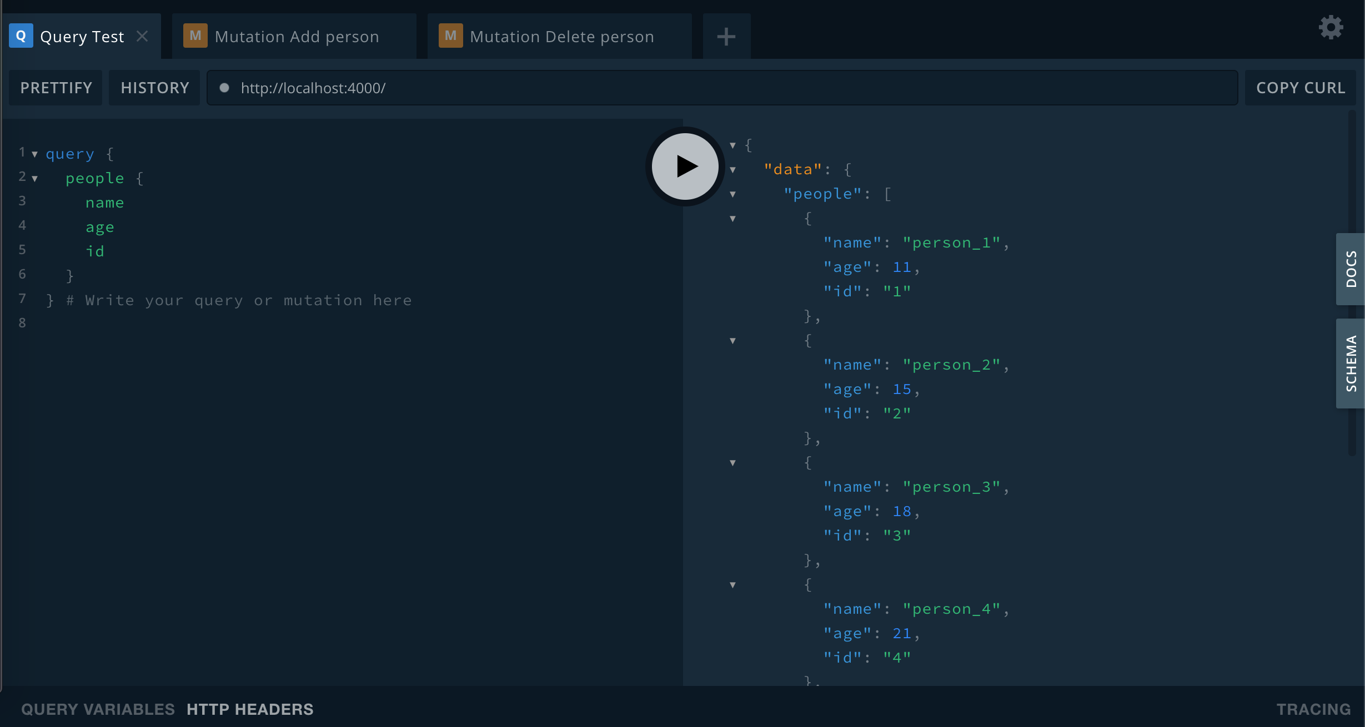This screenshot has width=1365, height=727.
Task: Open the settings gear icon
Action: coord(1331,27)
